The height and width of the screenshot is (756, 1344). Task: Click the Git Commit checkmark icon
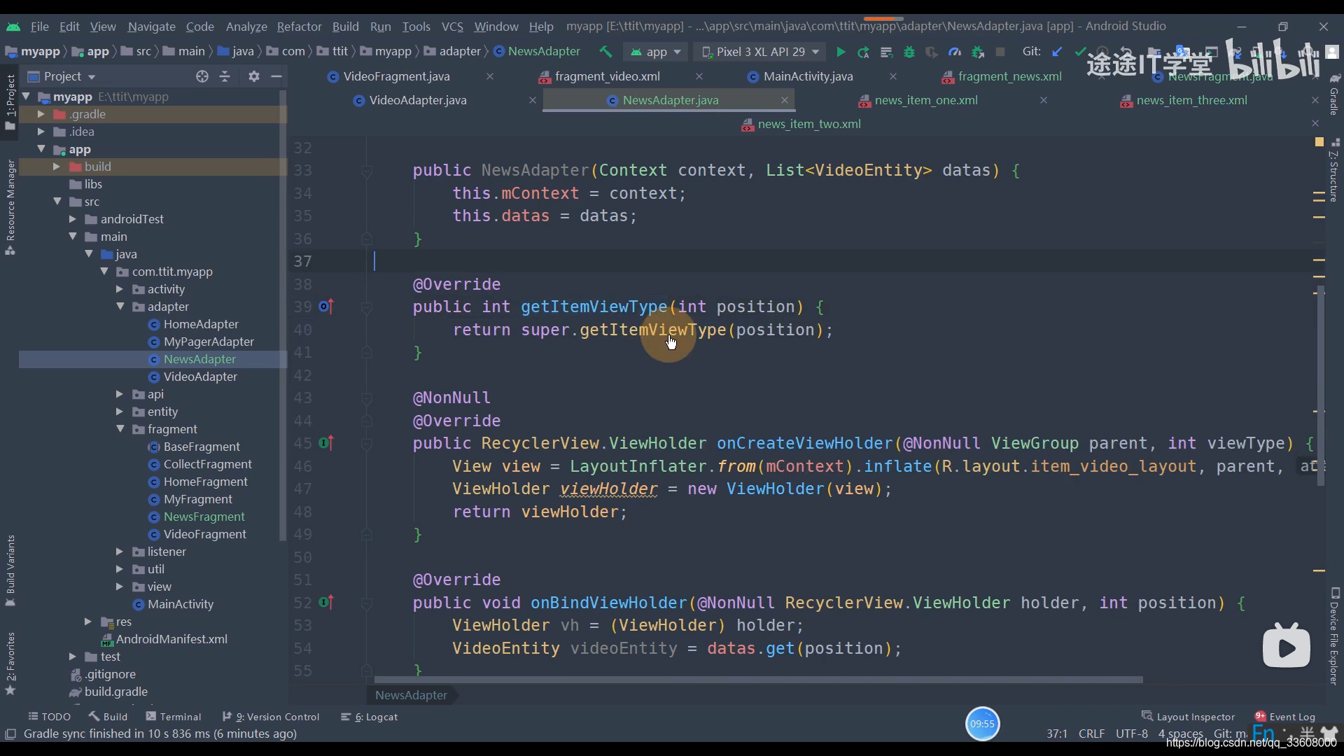(1080, 52)
